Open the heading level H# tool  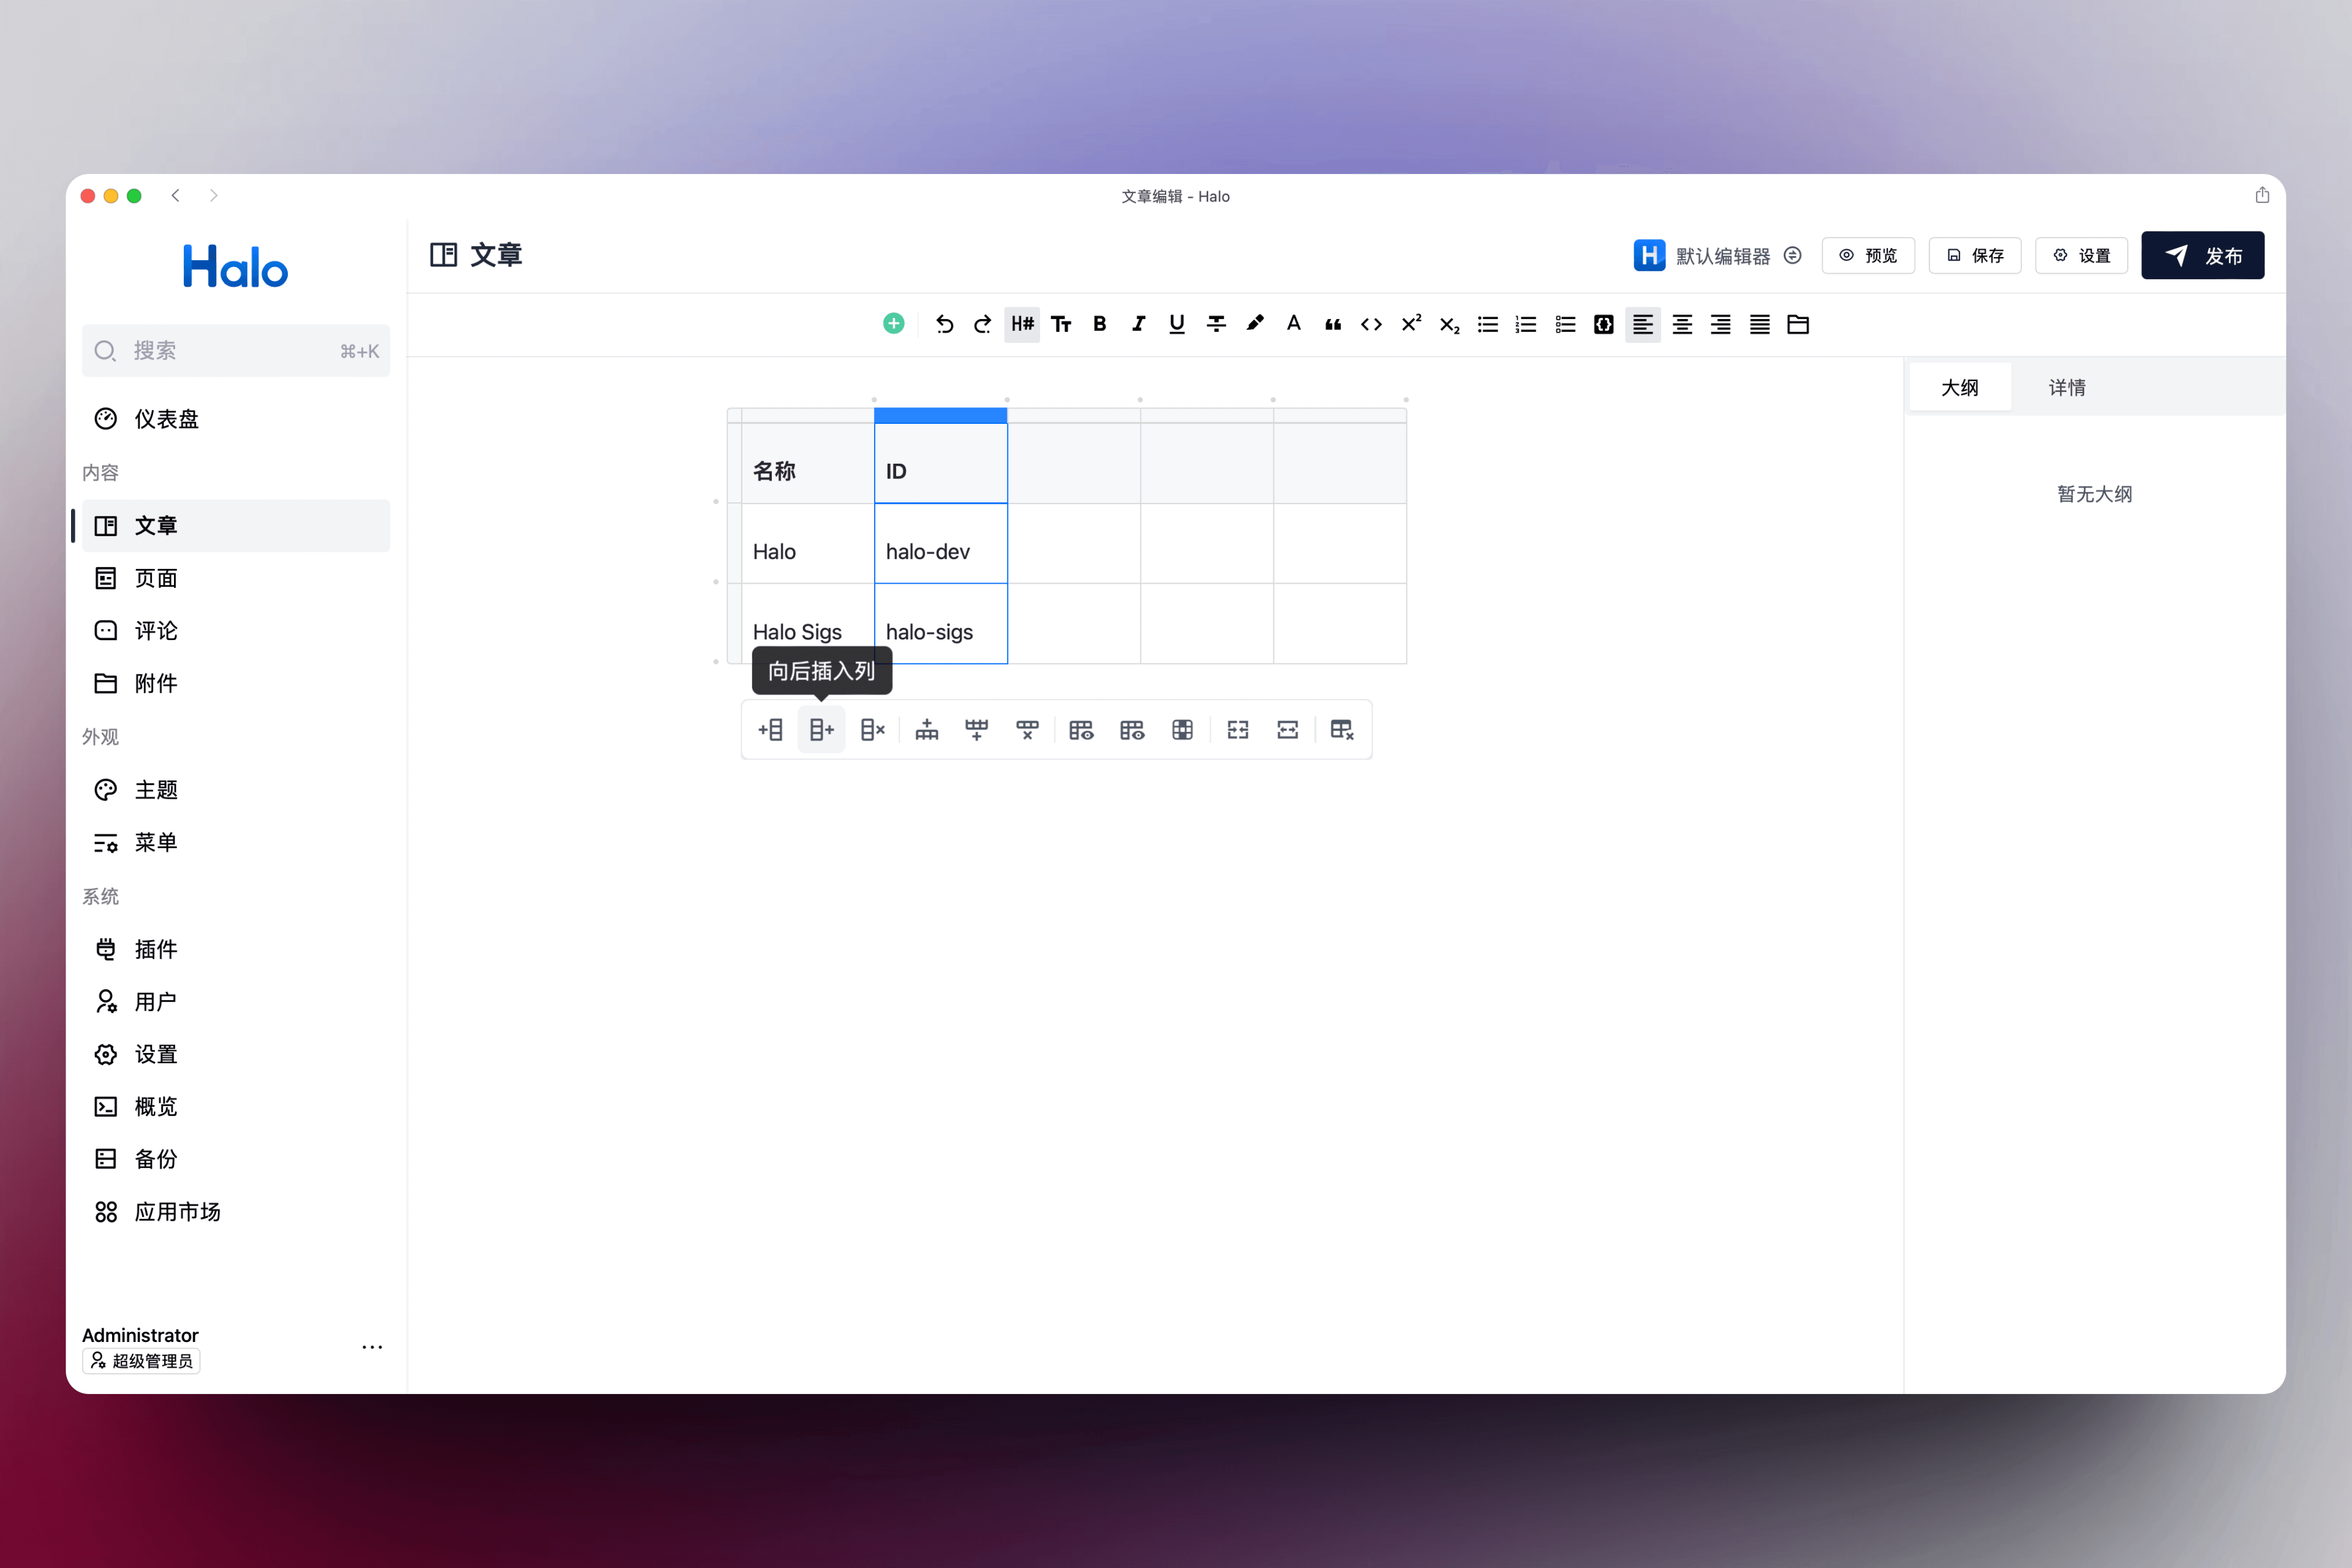[x=1022, y=324]
